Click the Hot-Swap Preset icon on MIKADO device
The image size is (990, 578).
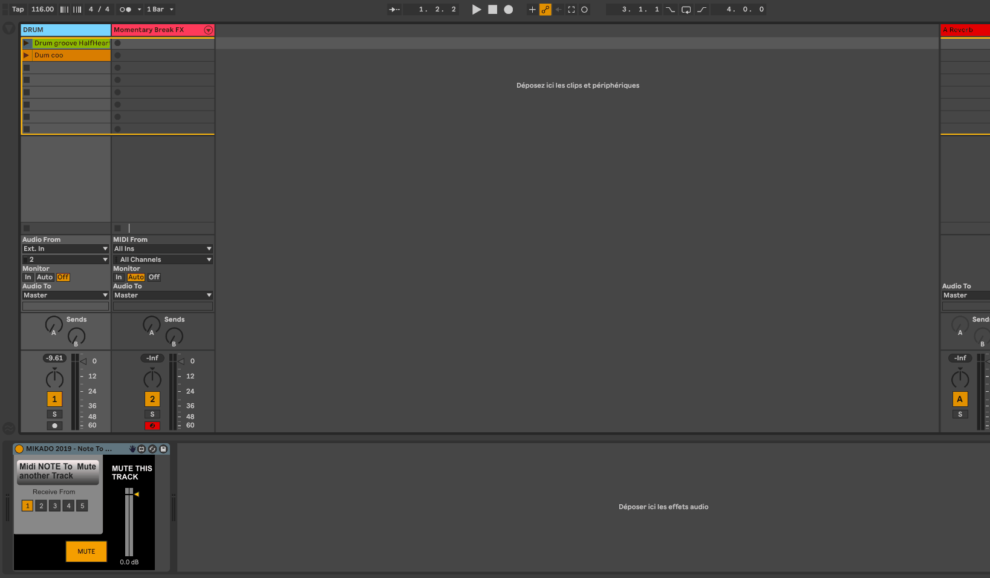coord(152,449)
